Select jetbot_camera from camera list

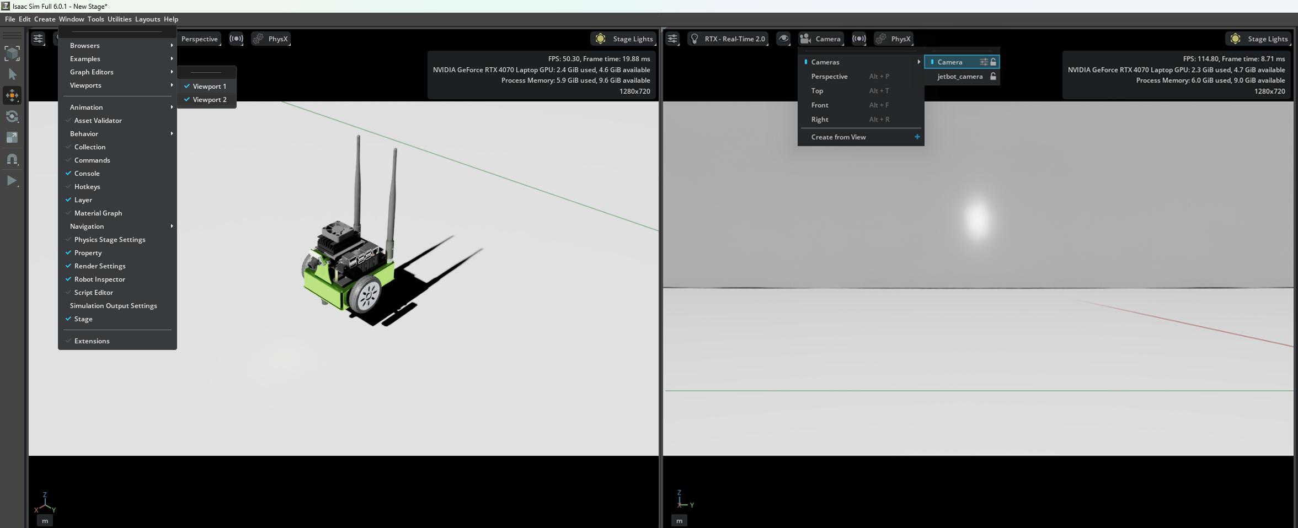pos(960,77)
